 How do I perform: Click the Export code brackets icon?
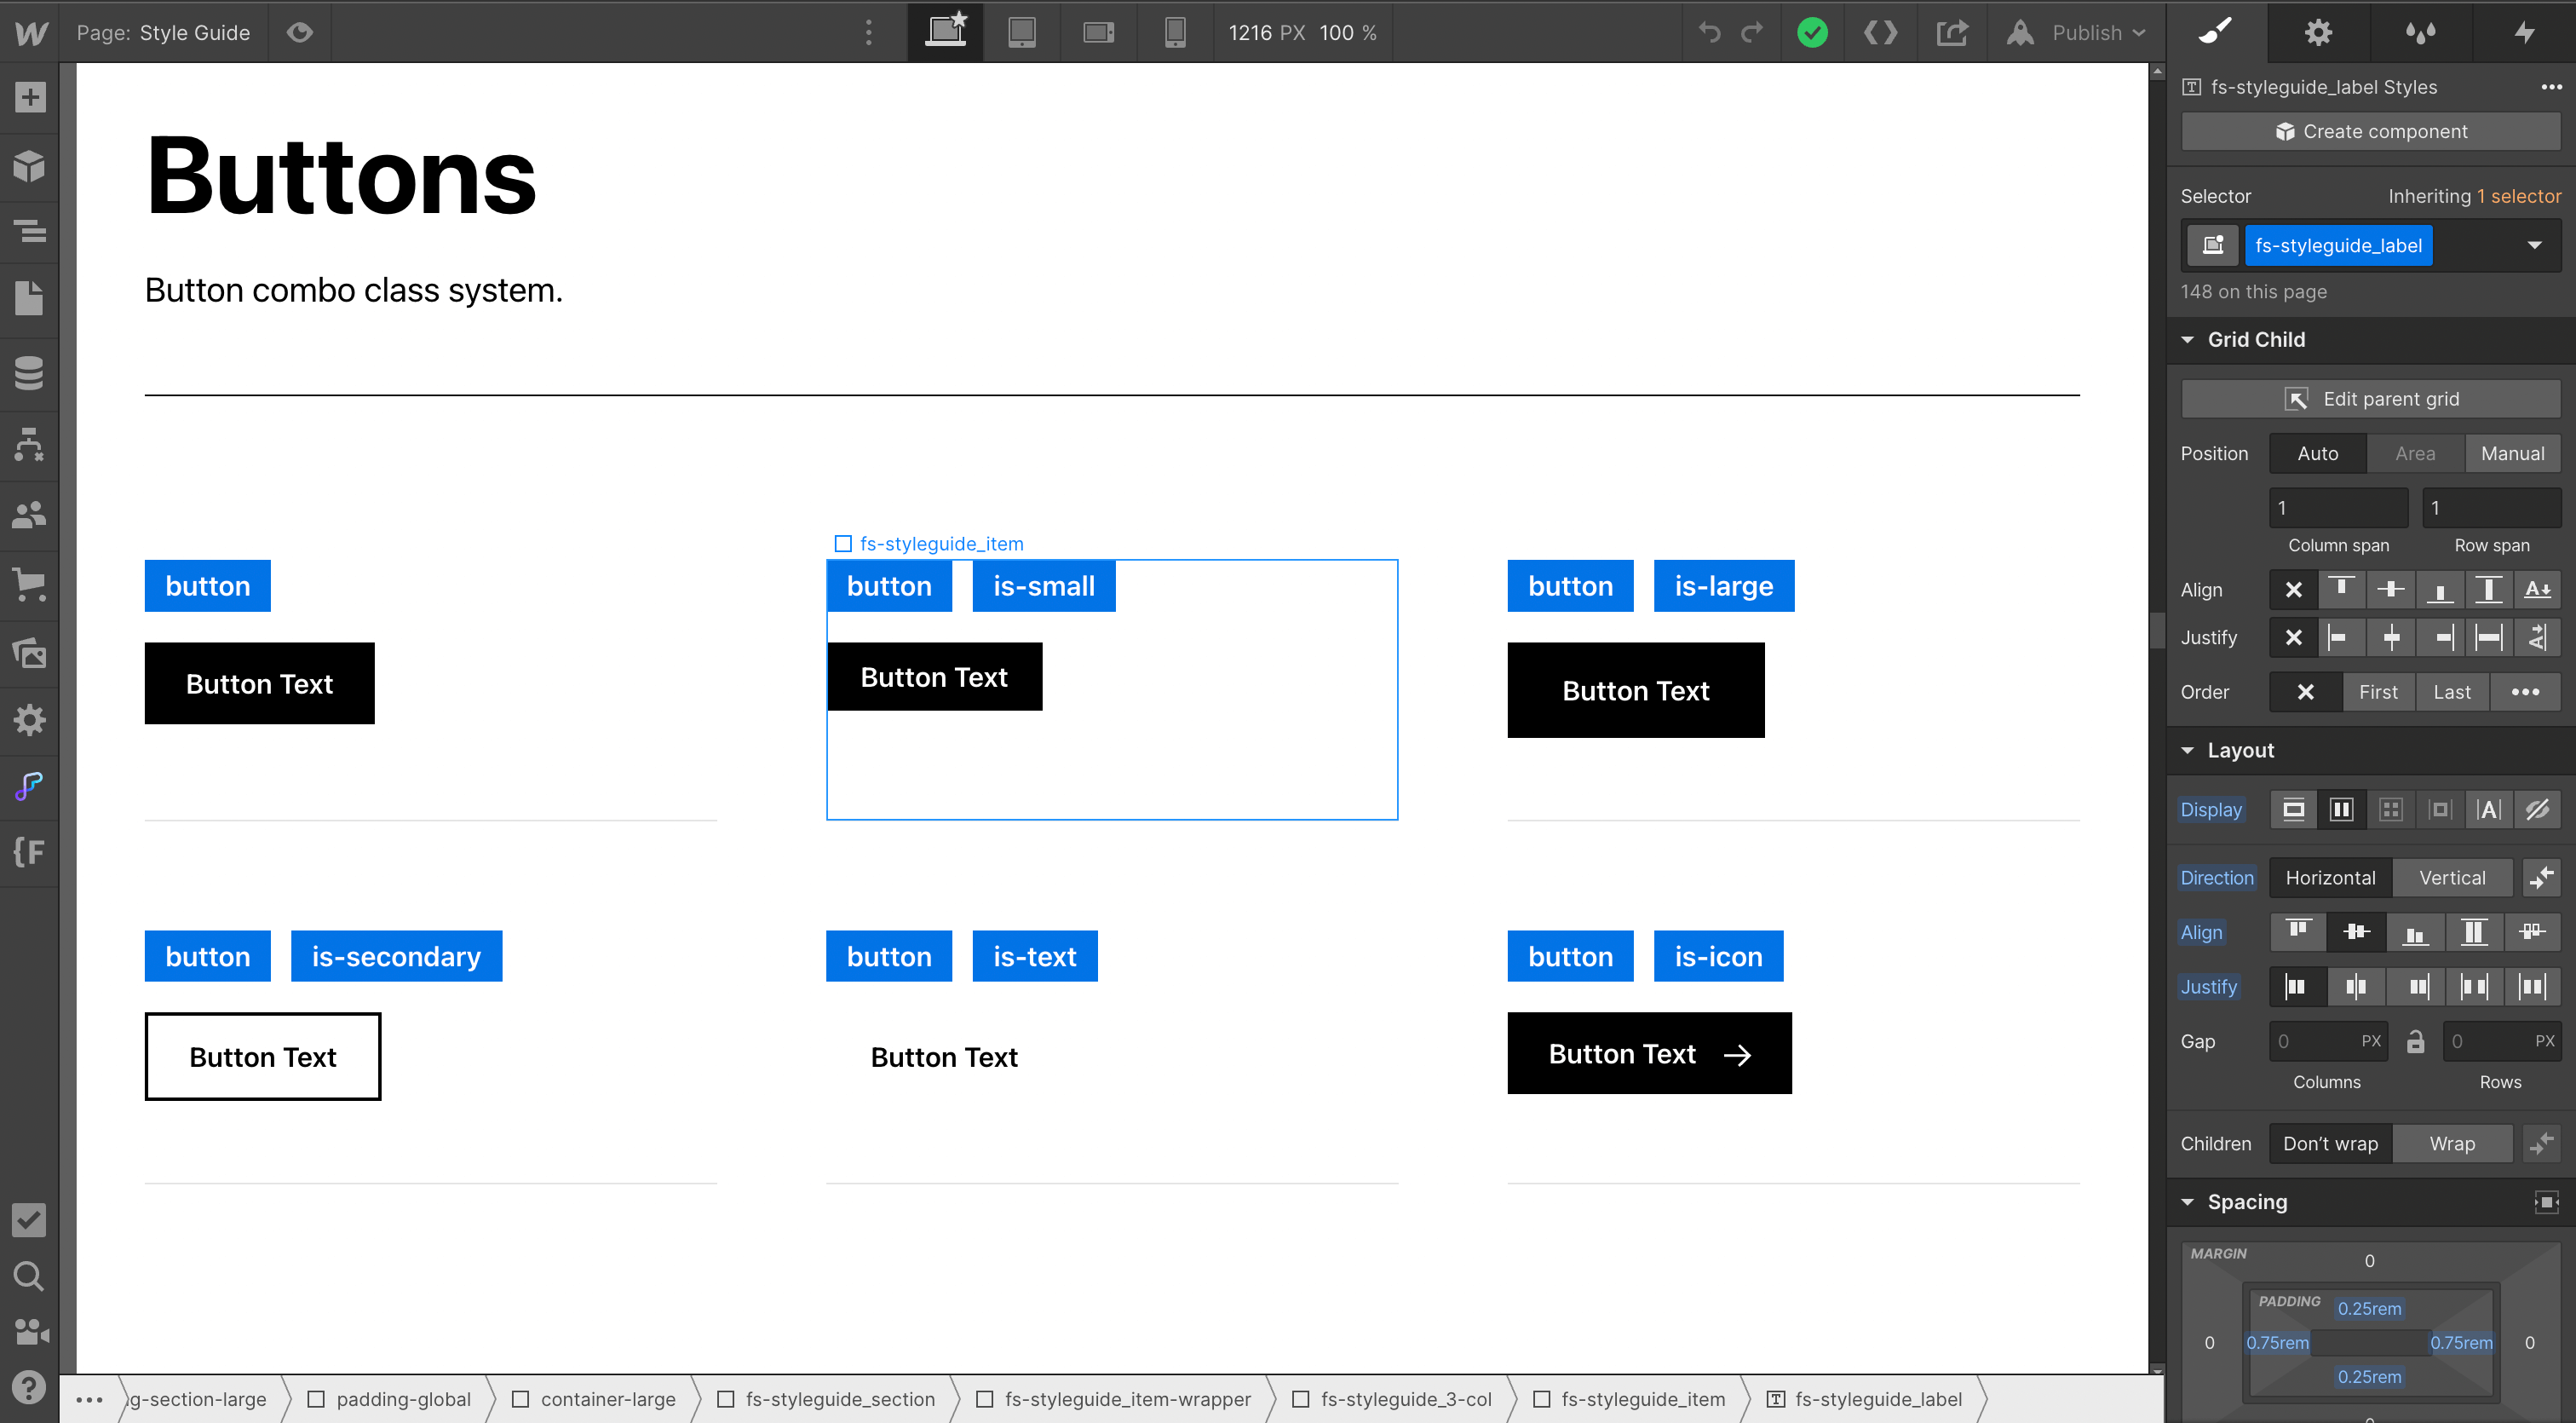[x=1880, y=33]
